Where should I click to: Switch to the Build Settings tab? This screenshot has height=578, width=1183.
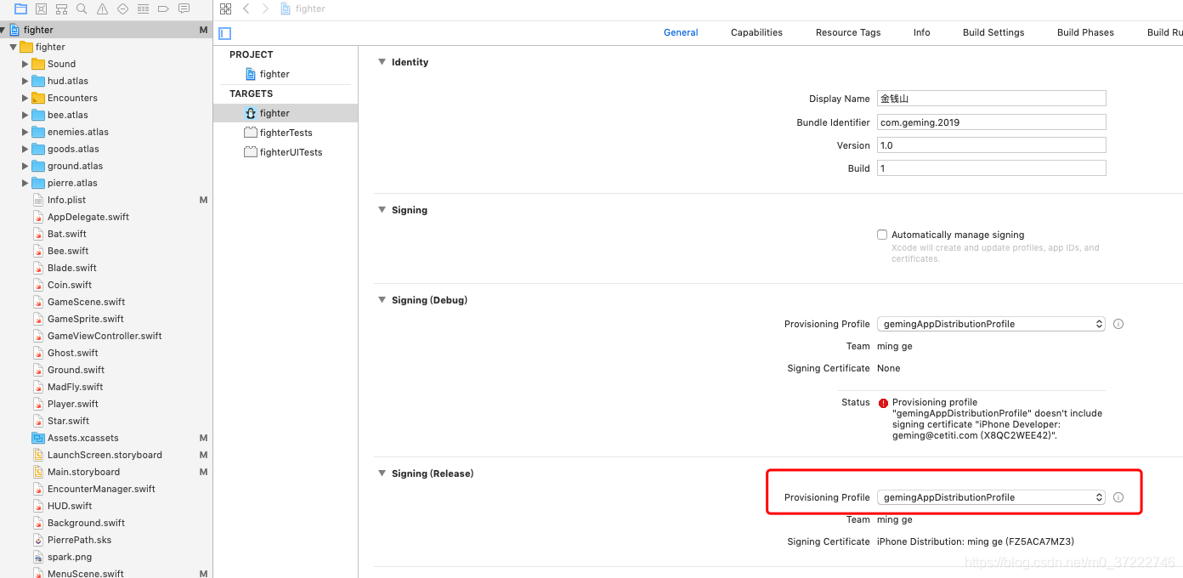(993, 32)
